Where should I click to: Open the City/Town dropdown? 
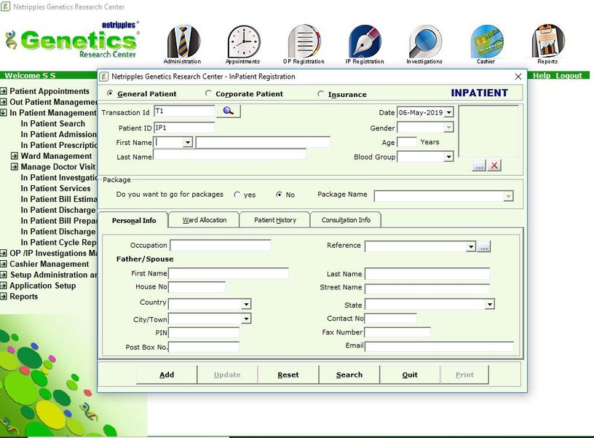coord(246,319)
